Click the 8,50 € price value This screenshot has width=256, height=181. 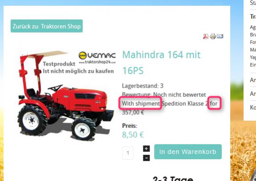[133, 135]
